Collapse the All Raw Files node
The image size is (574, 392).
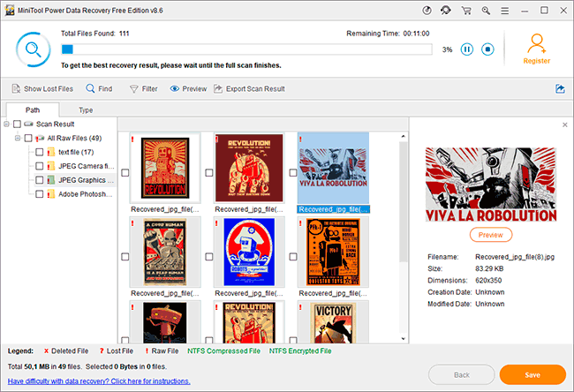(17, 138)
